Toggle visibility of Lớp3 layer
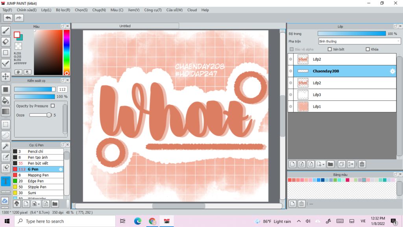 (x=291, y=95)
